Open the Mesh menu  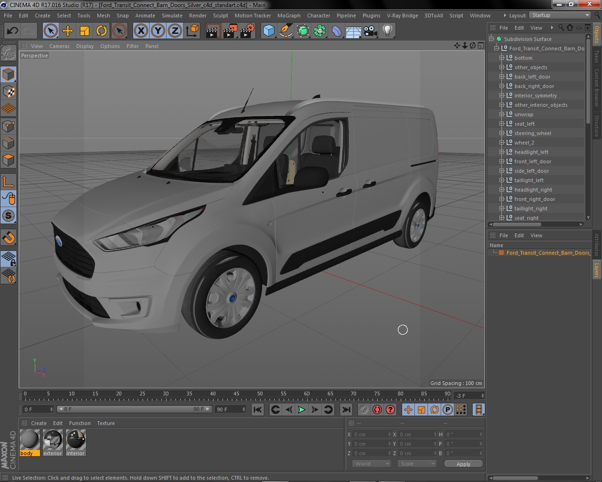click(x=103, y=16)
